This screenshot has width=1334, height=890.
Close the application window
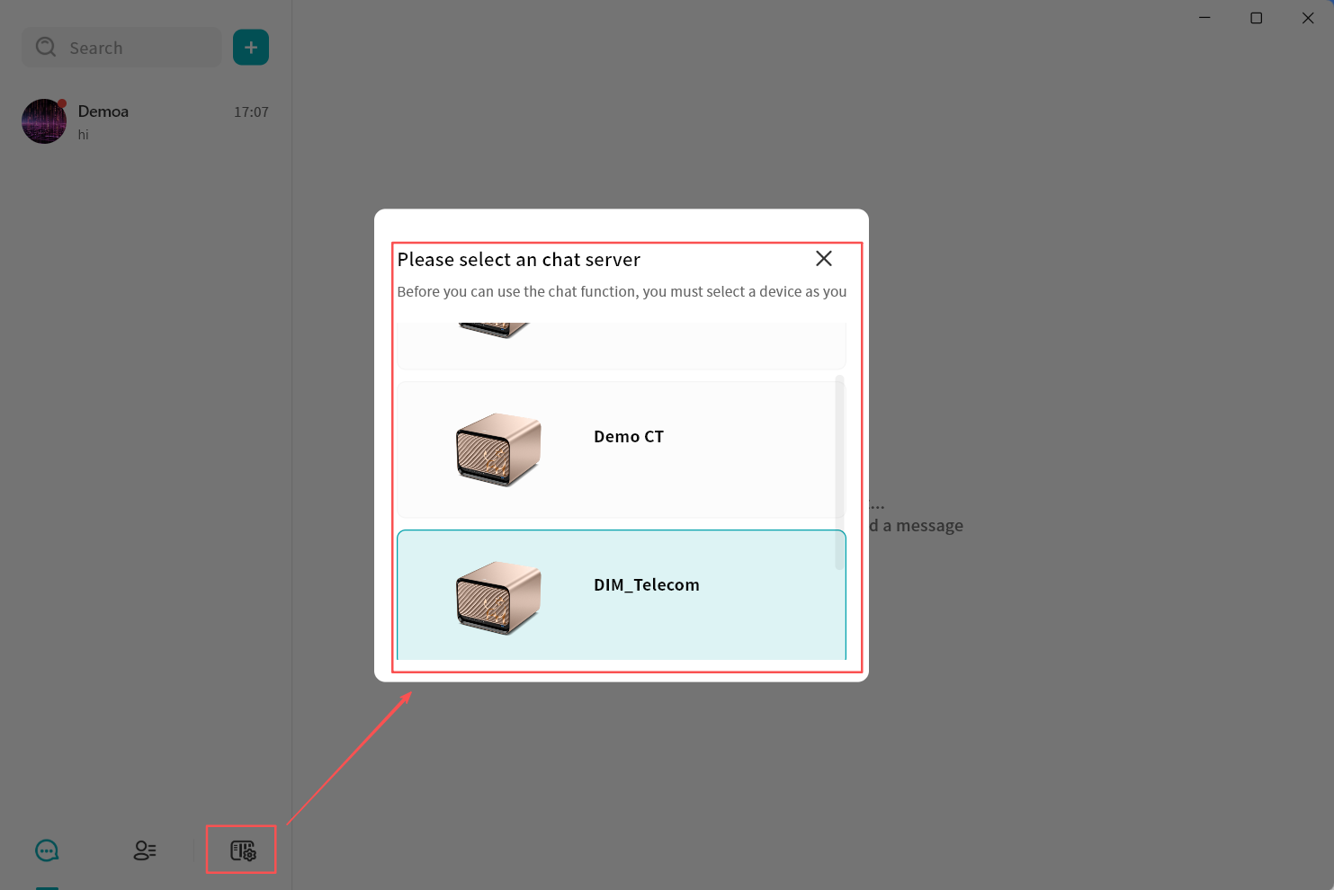[x=1308, y=18]
